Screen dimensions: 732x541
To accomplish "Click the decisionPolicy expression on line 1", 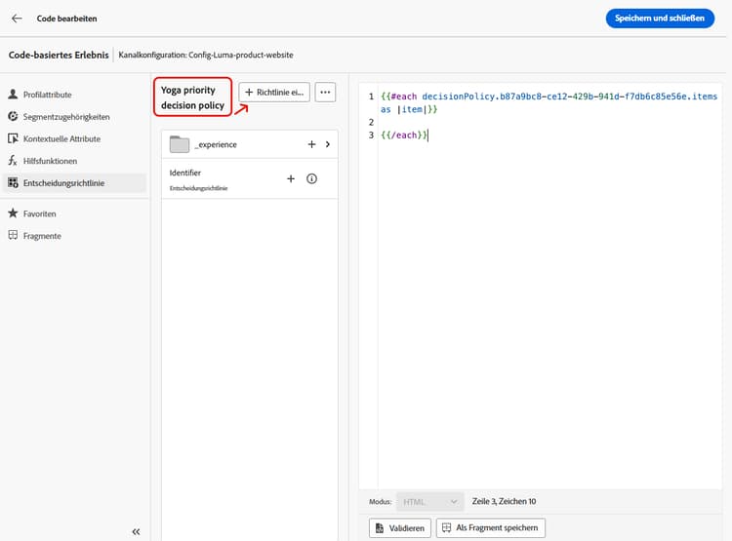I will (x=570, y=97).
